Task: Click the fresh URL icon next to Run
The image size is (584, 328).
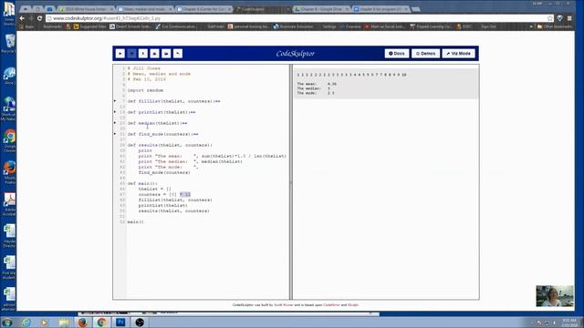Action: click(143, 54)
